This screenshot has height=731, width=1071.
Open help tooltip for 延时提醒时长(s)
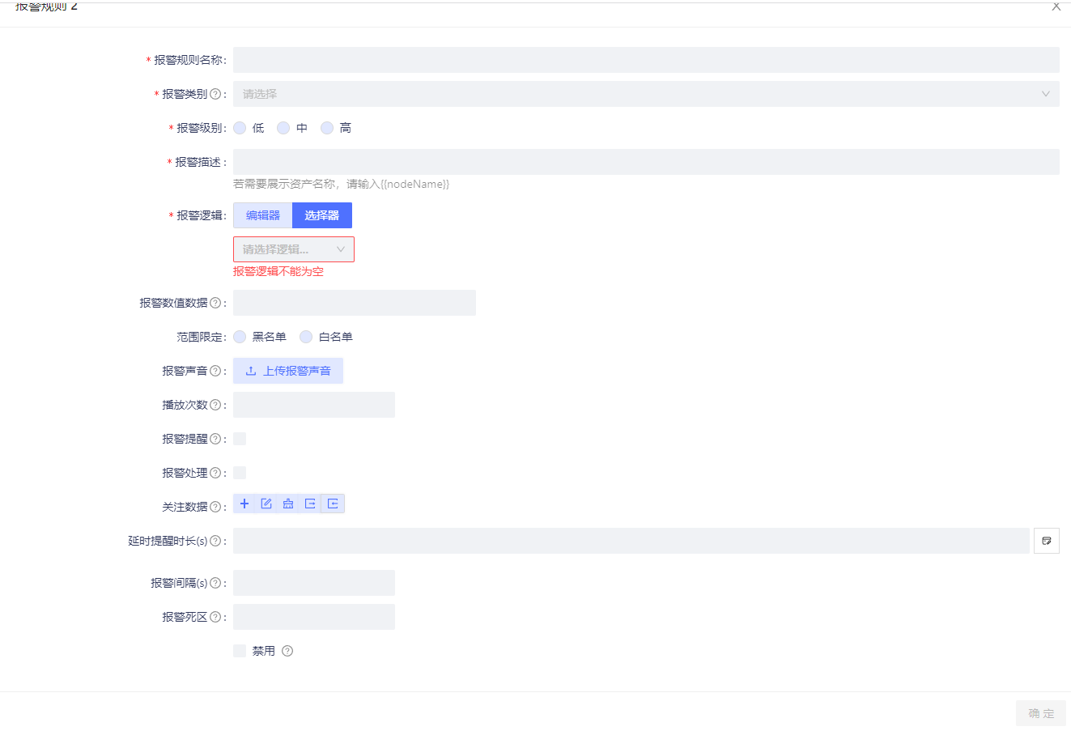pyautogui.click(x=215, y=541)
